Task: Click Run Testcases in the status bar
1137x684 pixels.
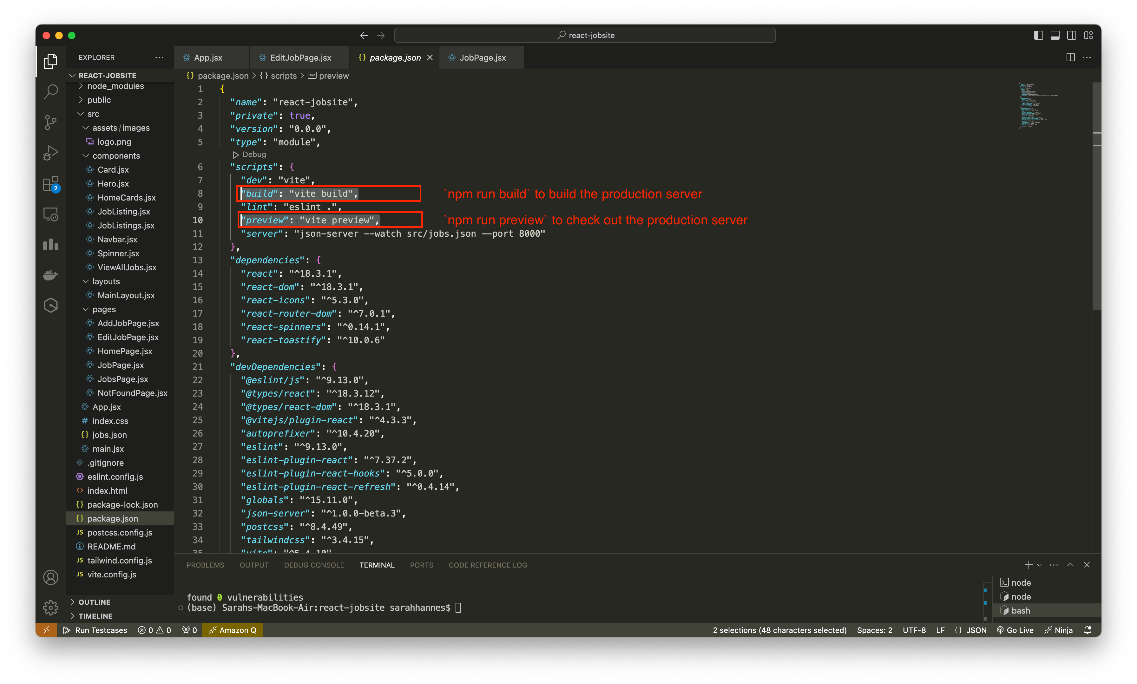Action: (95, 630)
